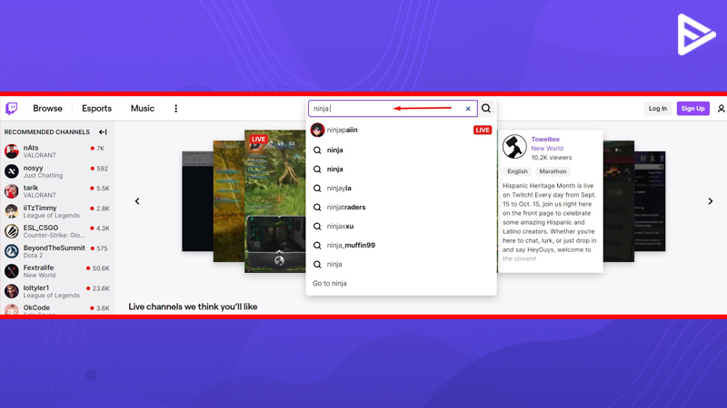This screenshot has height=408, width=727.
Task: Click the English tag
Action: 517,171
